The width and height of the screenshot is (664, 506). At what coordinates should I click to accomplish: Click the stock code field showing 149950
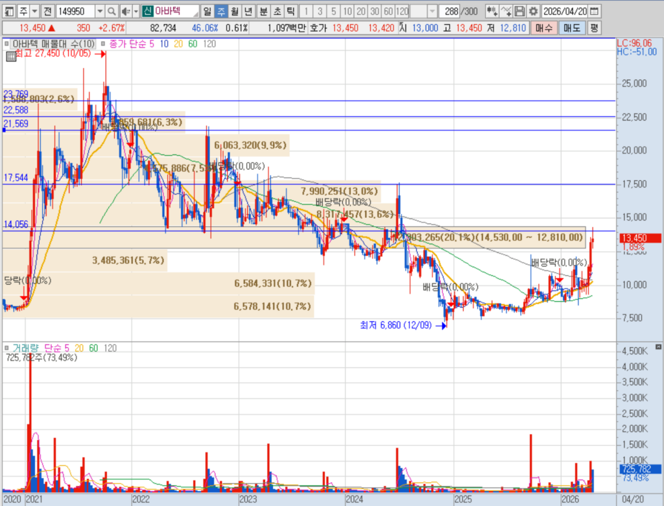pos(75,11)
